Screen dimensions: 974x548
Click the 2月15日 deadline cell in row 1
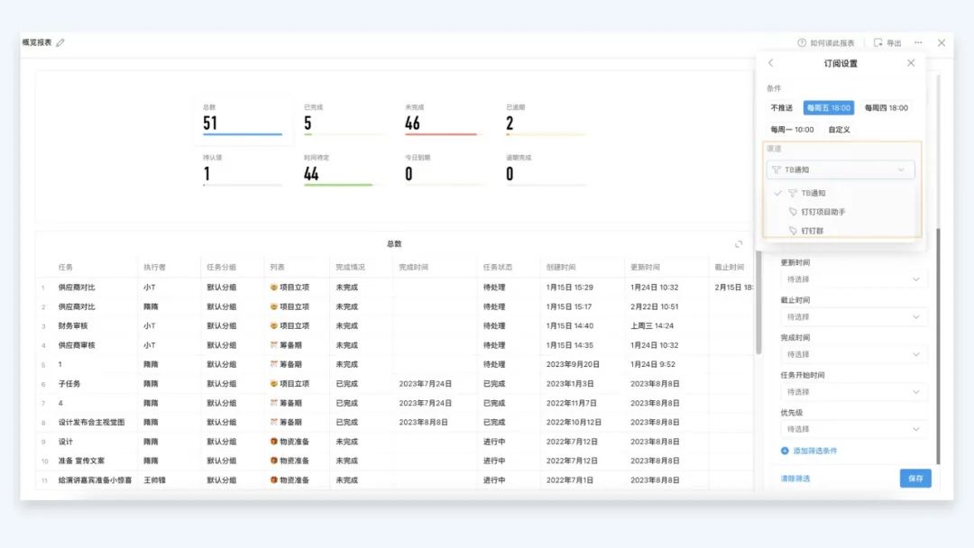coord(733,288)
